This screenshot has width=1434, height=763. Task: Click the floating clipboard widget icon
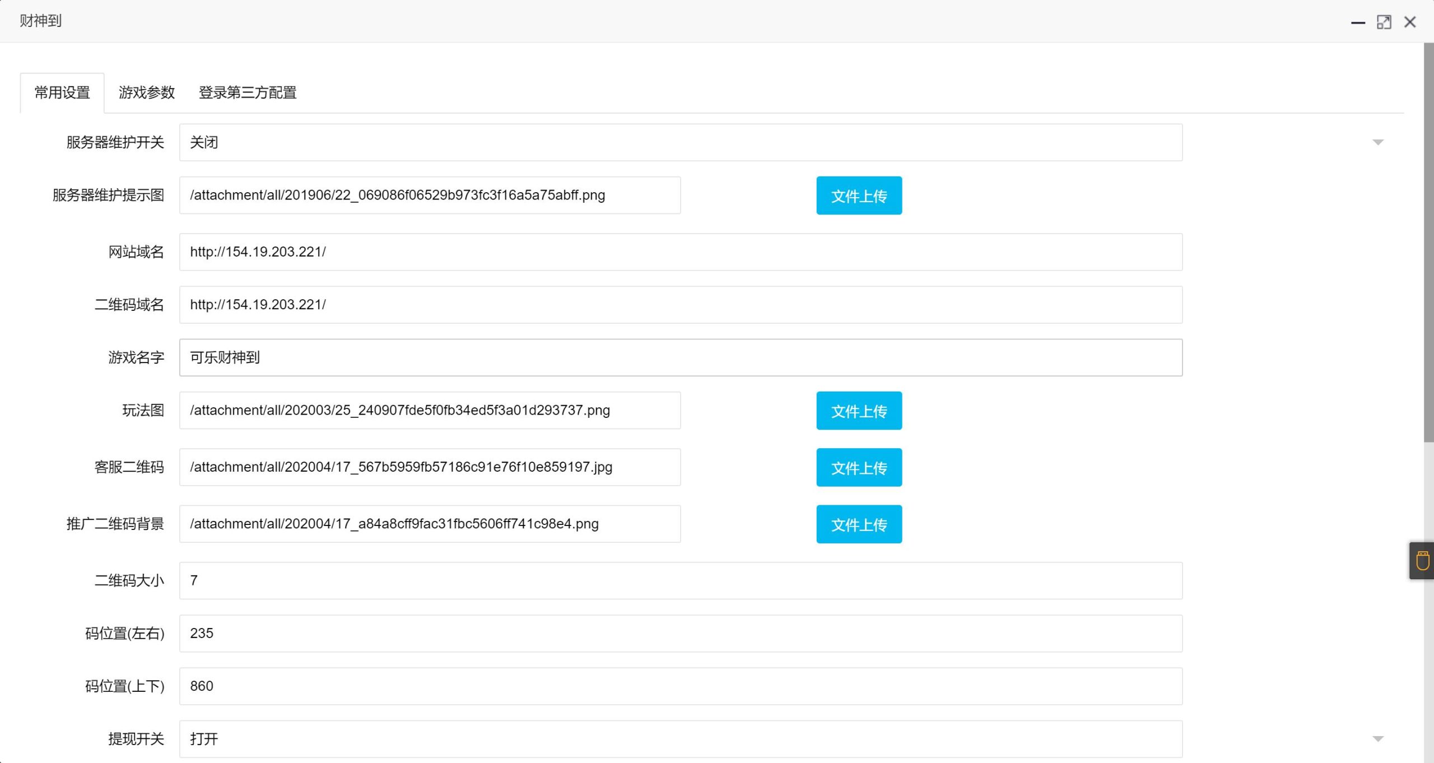tap(1422, 560)
